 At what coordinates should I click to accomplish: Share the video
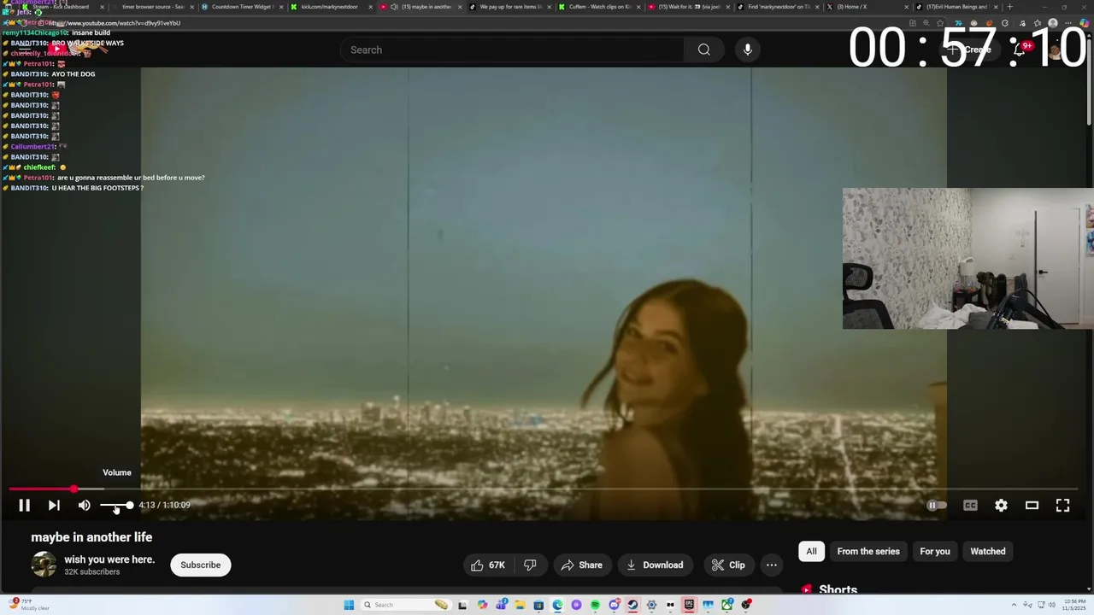[x=581, y=565]
